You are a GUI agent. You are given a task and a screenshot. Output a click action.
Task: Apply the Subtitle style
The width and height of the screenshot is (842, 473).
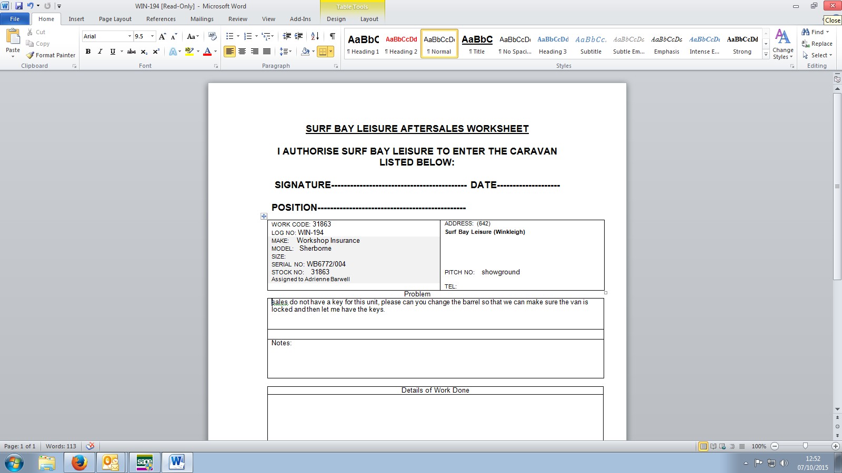point(591,44)
